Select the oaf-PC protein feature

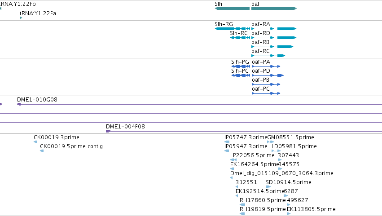[266, 93]
